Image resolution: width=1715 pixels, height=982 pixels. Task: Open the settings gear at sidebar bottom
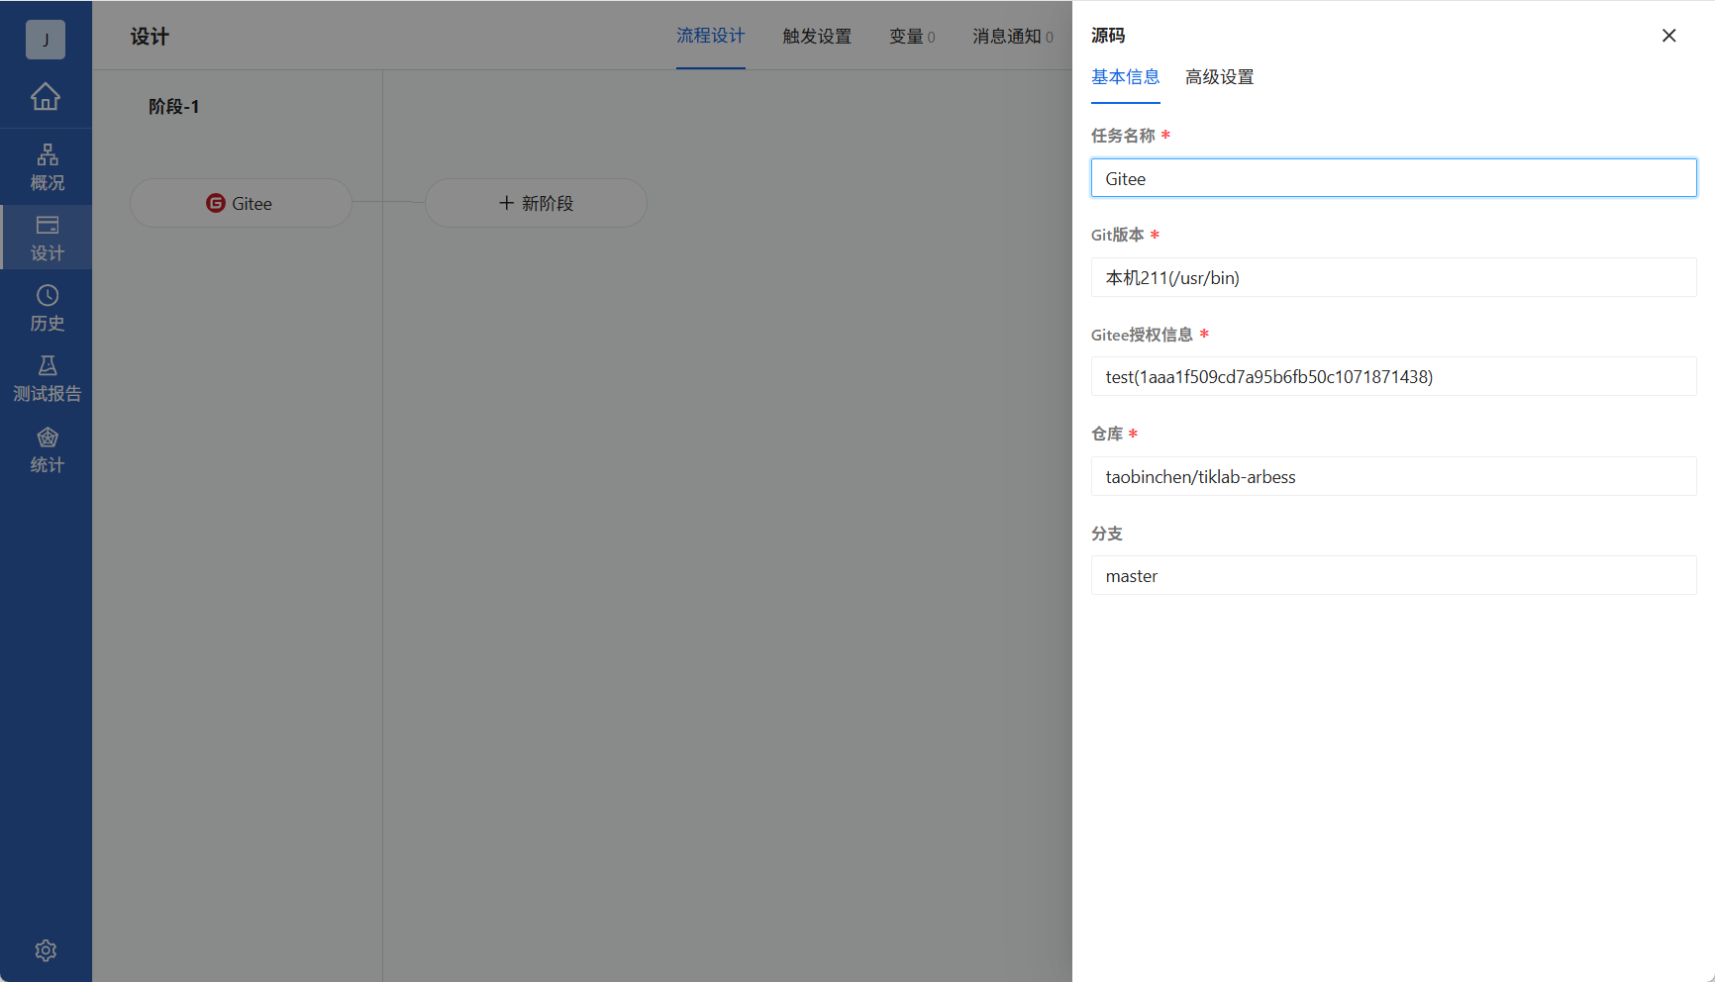coord(46,950)
